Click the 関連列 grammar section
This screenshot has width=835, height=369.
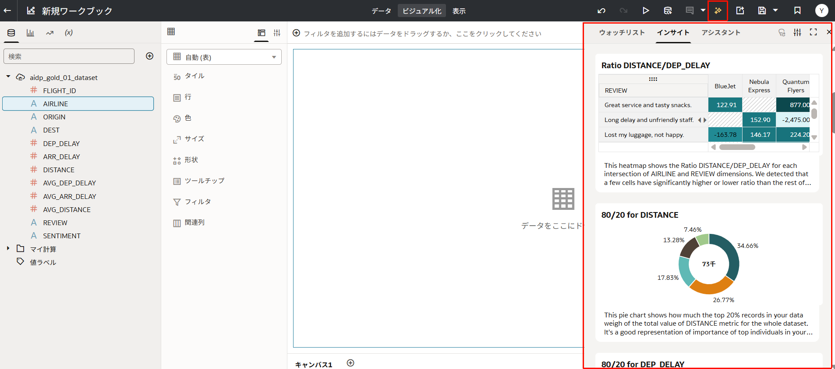195,222
